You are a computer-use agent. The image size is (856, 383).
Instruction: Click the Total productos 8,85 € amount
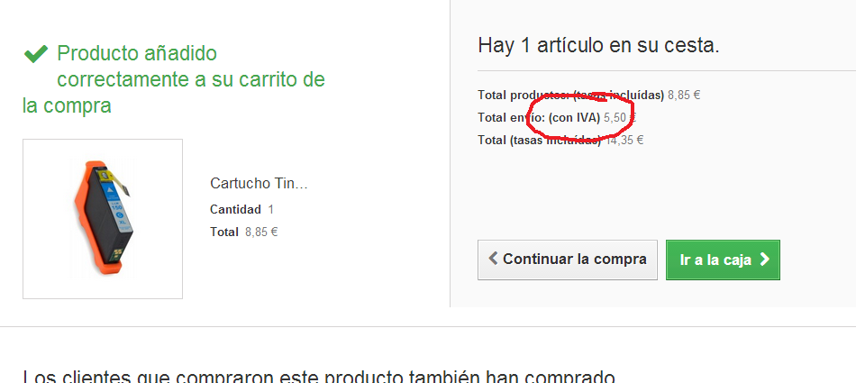pyautogui.click(x=684, y=95)
